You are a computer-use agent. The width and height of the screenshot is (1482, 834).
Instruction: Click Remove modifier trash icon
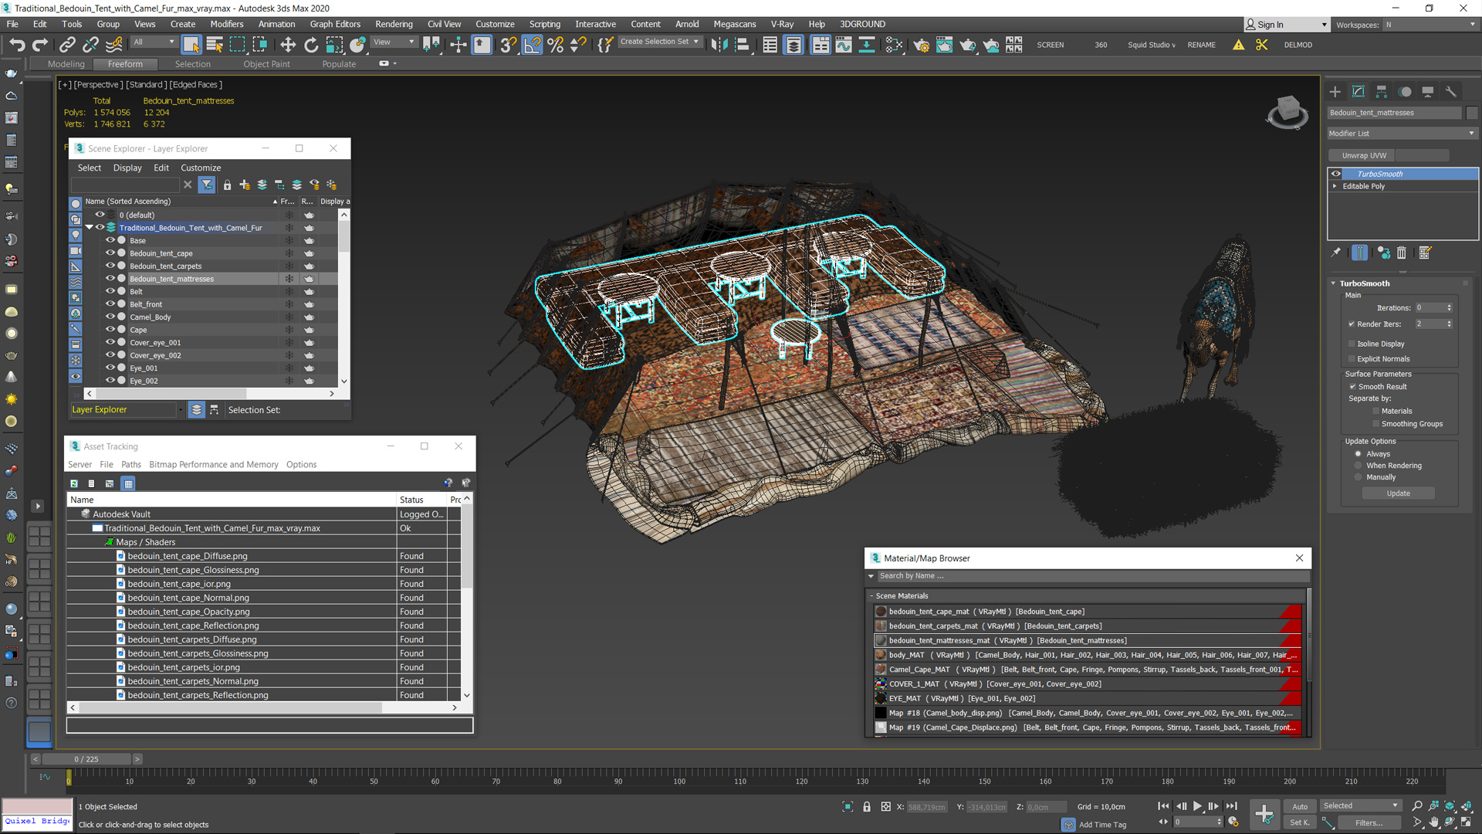(x=1402, y=253)
